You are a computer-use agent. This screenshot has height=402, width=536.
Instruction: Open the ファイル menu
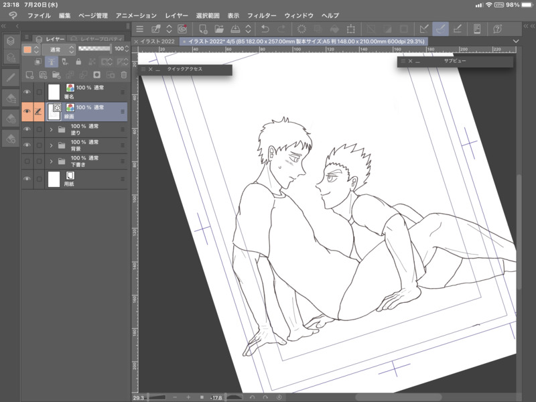(39, 15)
